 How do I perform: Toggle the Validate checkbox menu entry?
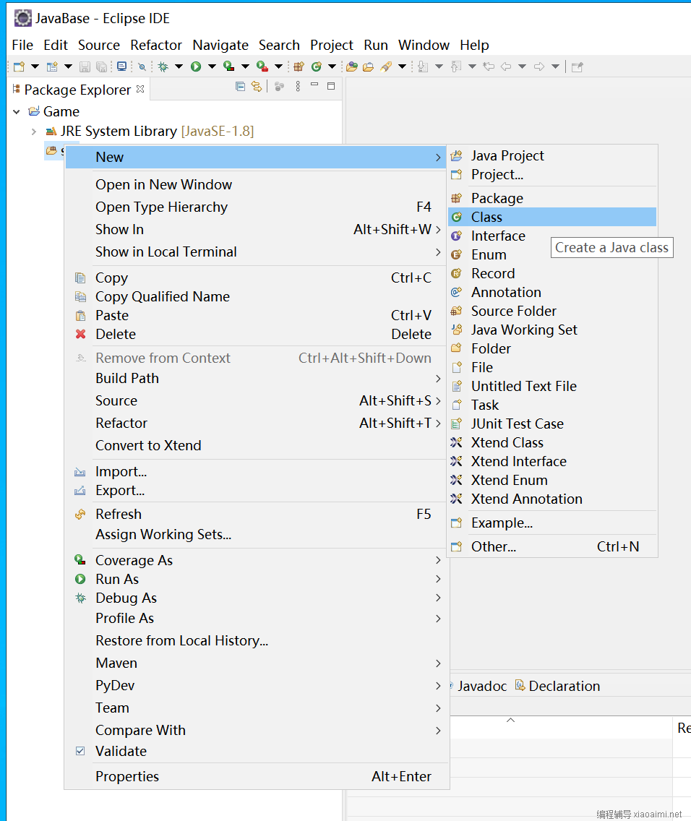[80, 751]
